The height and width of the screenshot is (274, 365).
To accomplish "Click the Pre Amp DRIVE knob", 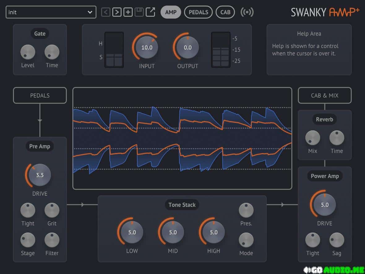I will [x=40, y=175].
